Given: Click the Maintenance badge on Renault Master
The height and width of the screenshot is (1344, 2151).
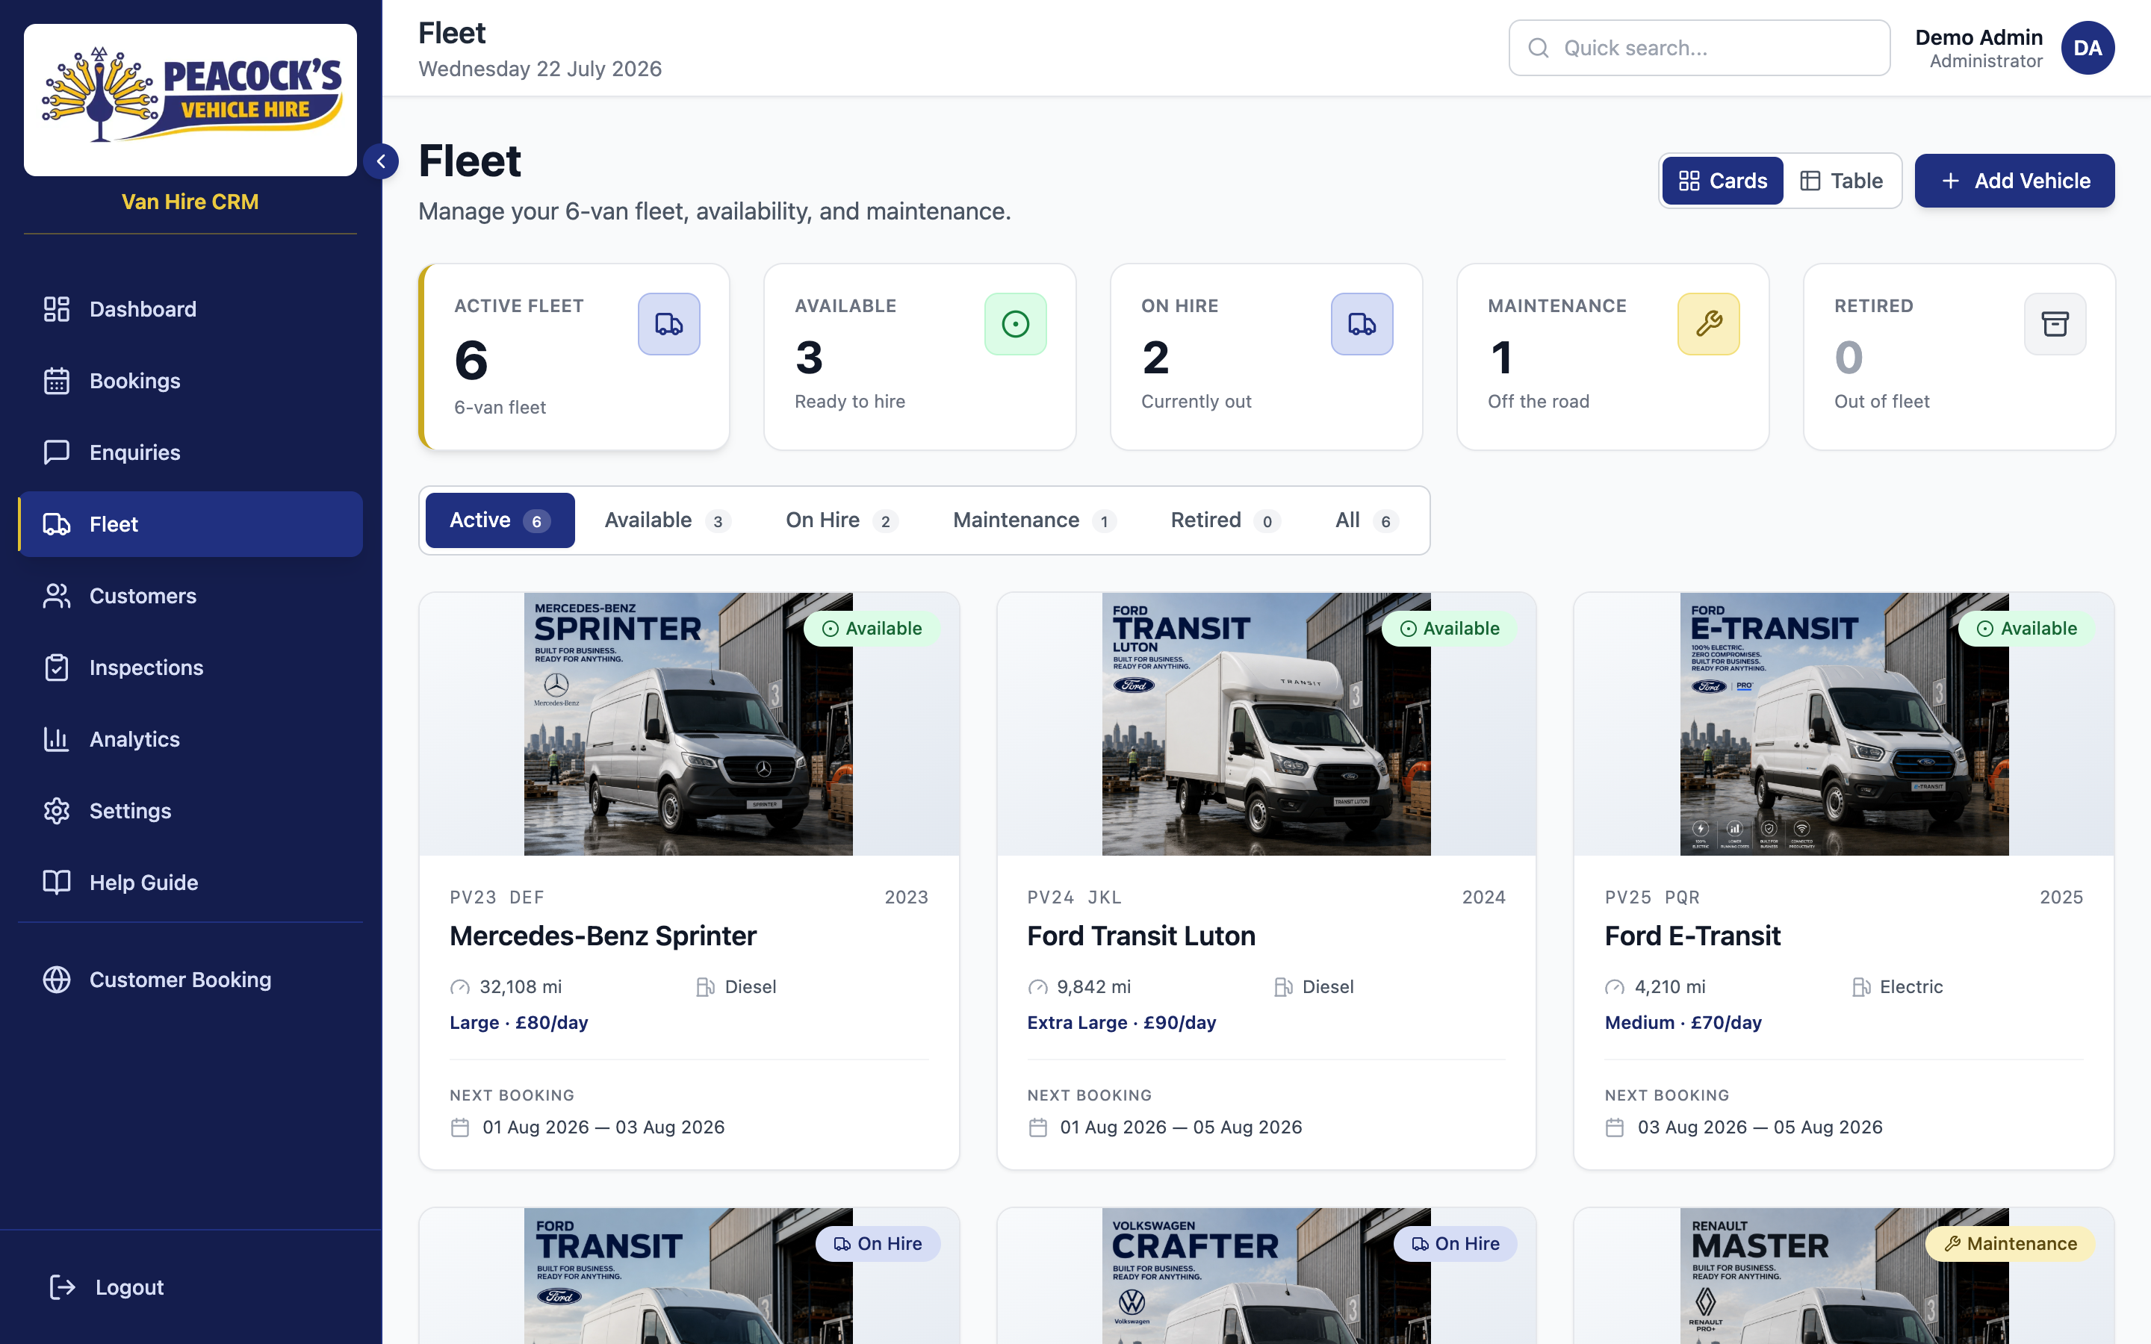Looking at the screenshot, I should point(2010,1243).
